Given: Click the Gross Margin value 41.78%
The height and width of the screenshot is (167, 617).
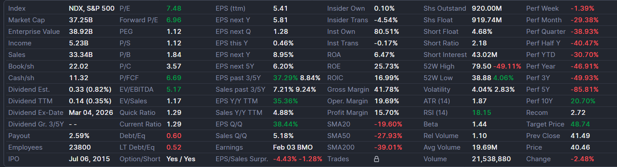Looking at the screenshot, I should 386,89.
